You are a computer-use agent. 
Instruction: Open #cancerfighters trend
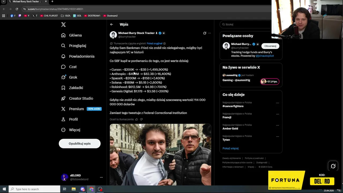tap(233, 106)
